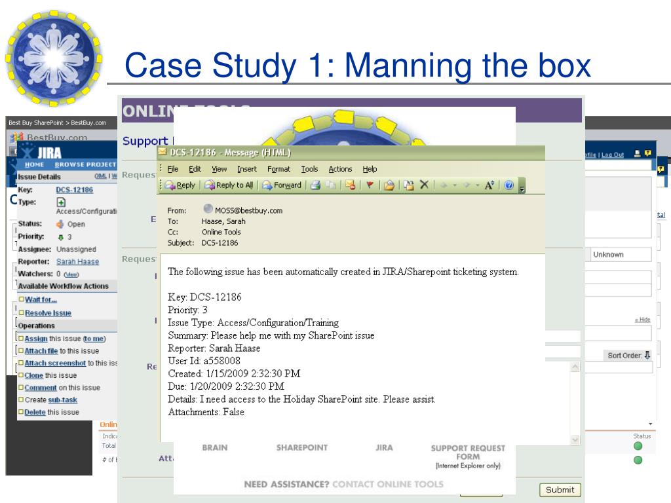Viewport: 671px width, 503px height.
Task: Click Assign this issue link
Action: [x=36, y=339]
